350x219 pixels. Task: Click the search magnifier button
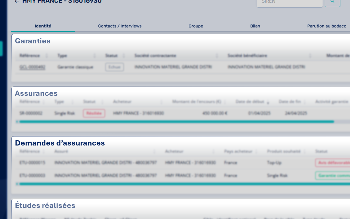click(x=332, y=2)
